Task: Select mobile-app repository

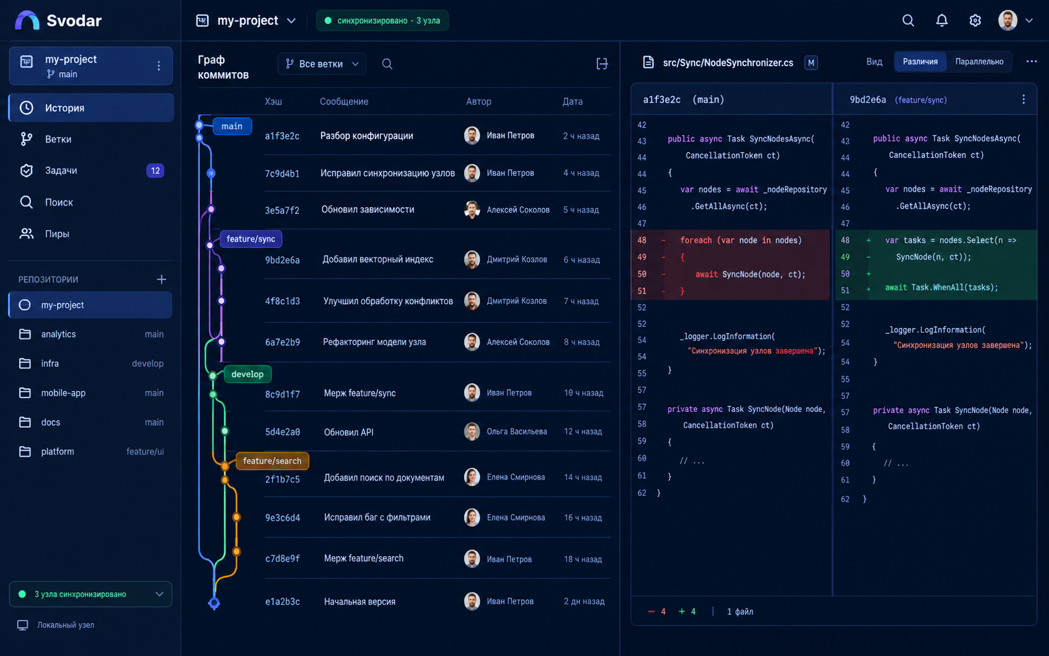Action: click(x=91, y=393)
